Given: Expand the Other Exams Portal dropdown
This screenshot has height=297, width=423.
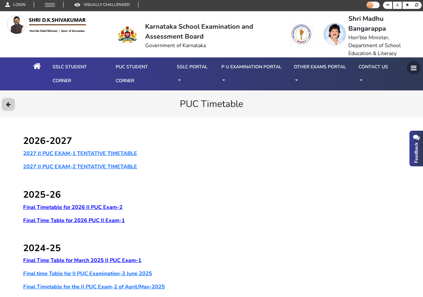Looking at the screenshot, I should [x=320, y=74].
